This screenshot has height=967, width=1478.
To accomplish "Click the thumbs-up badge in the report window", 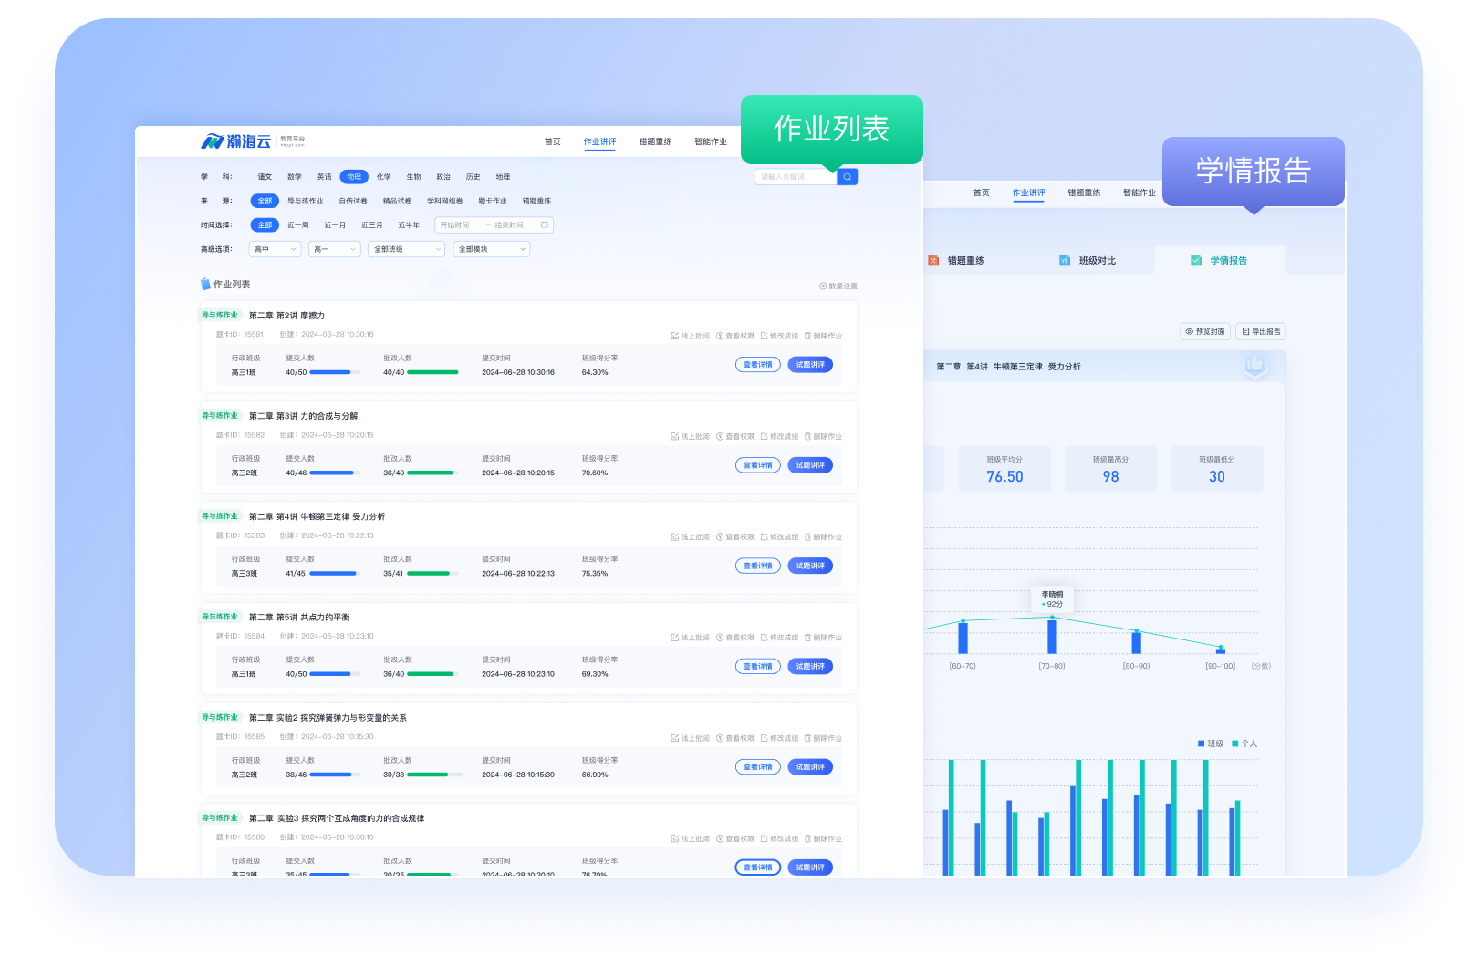I will click(x=1255, y=366).
